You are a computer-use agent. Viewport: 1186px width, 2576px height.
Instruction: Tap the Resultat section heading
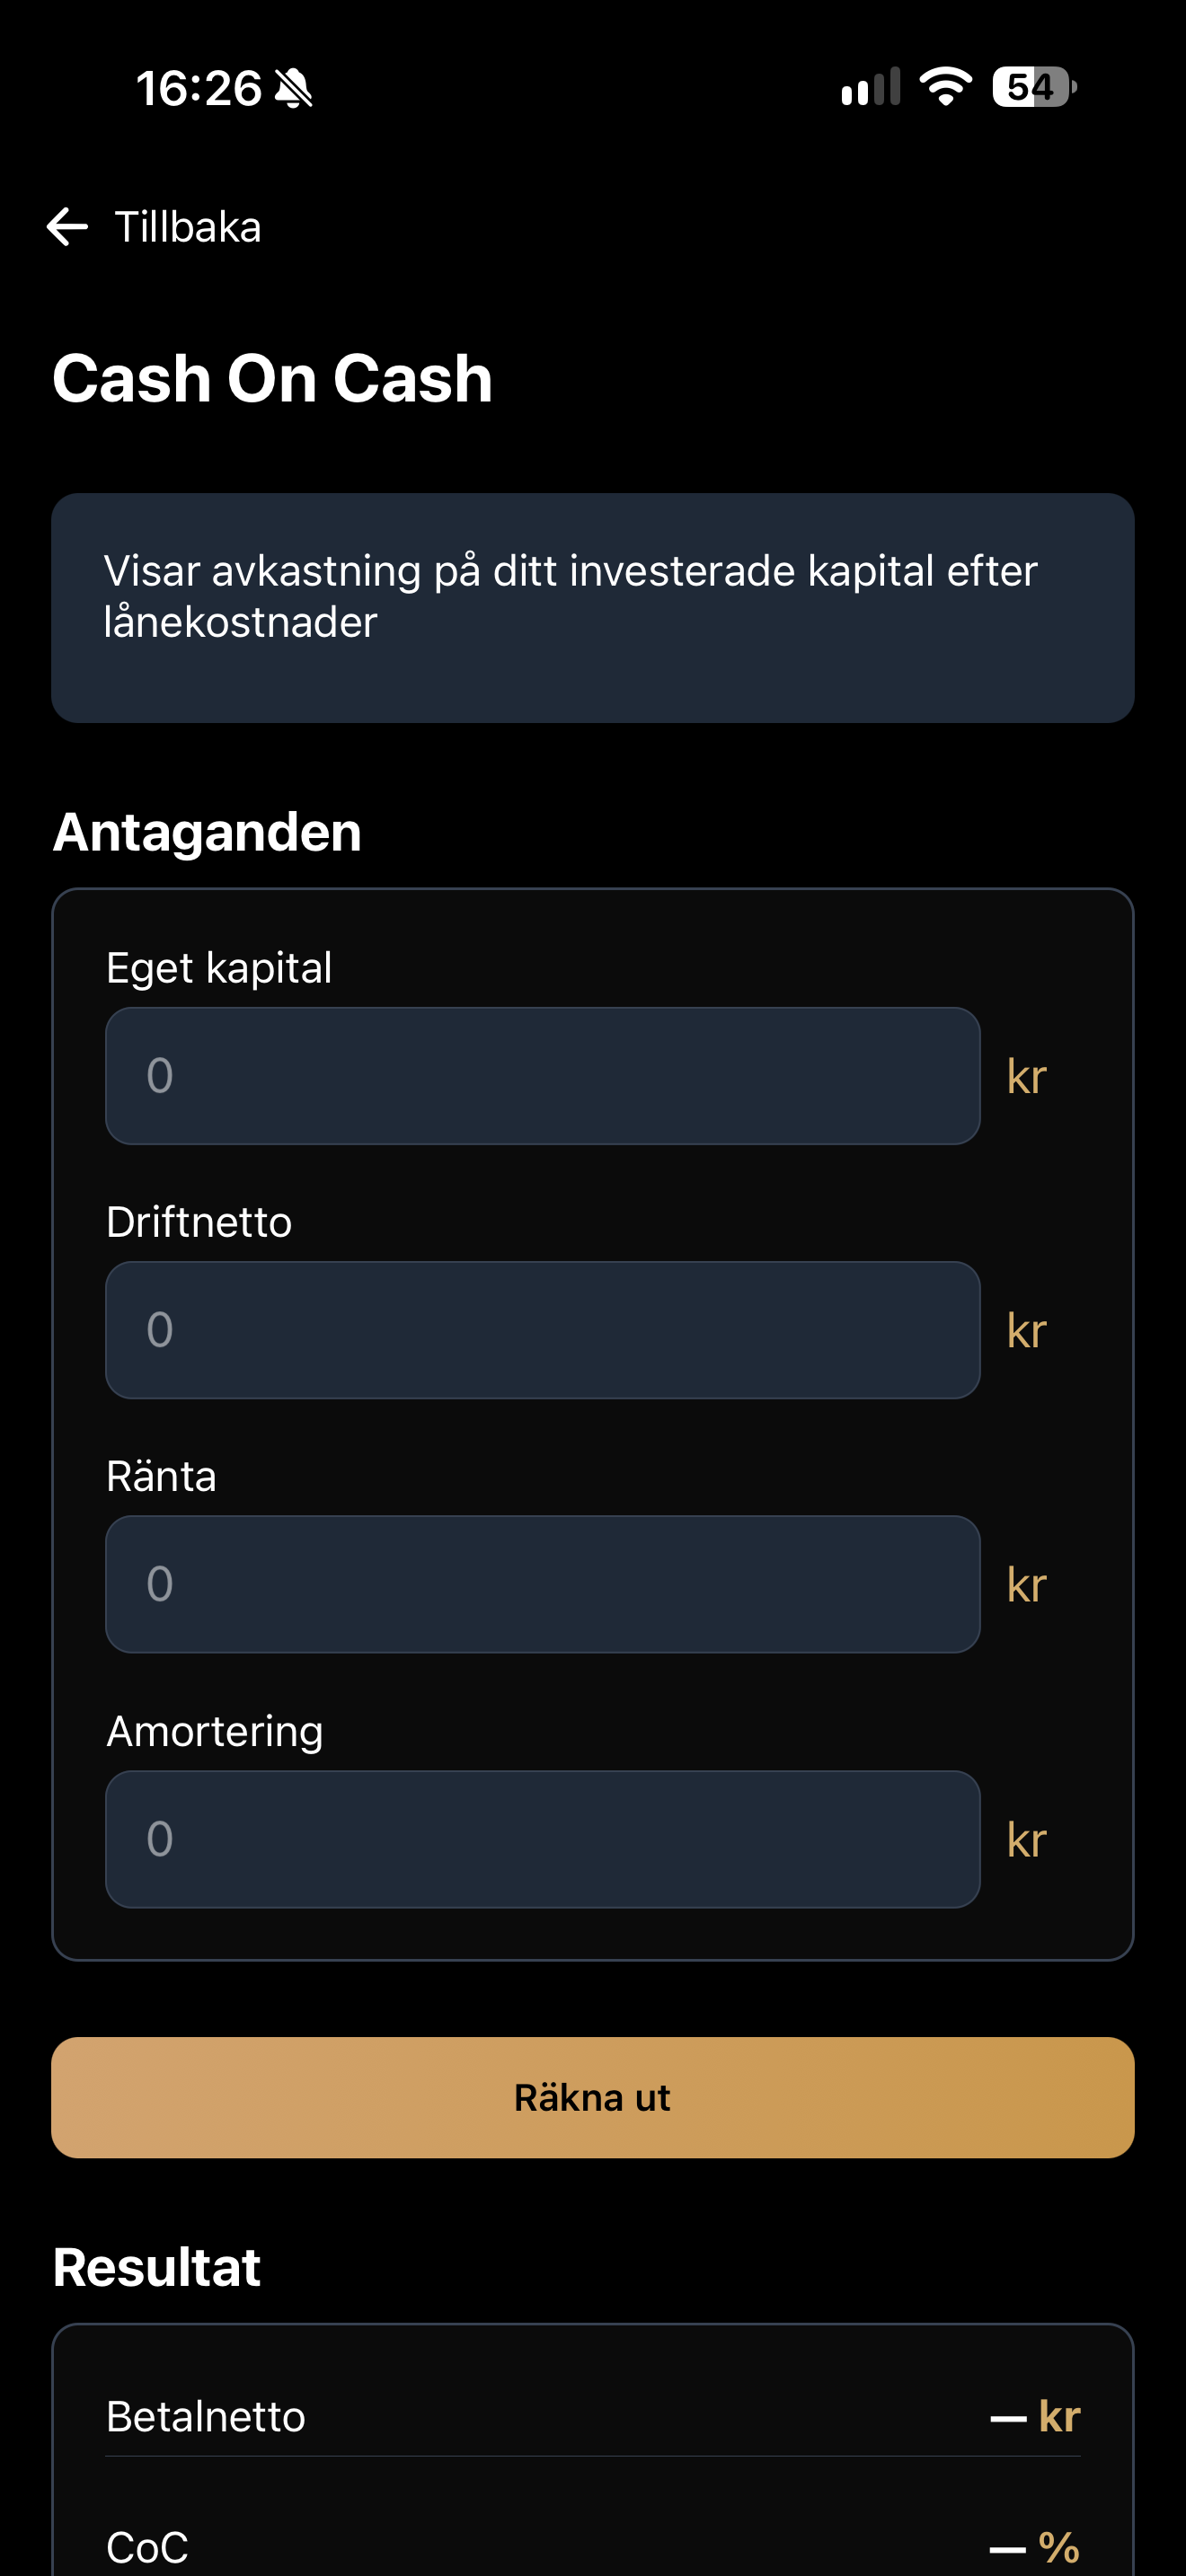(157, 2266)
